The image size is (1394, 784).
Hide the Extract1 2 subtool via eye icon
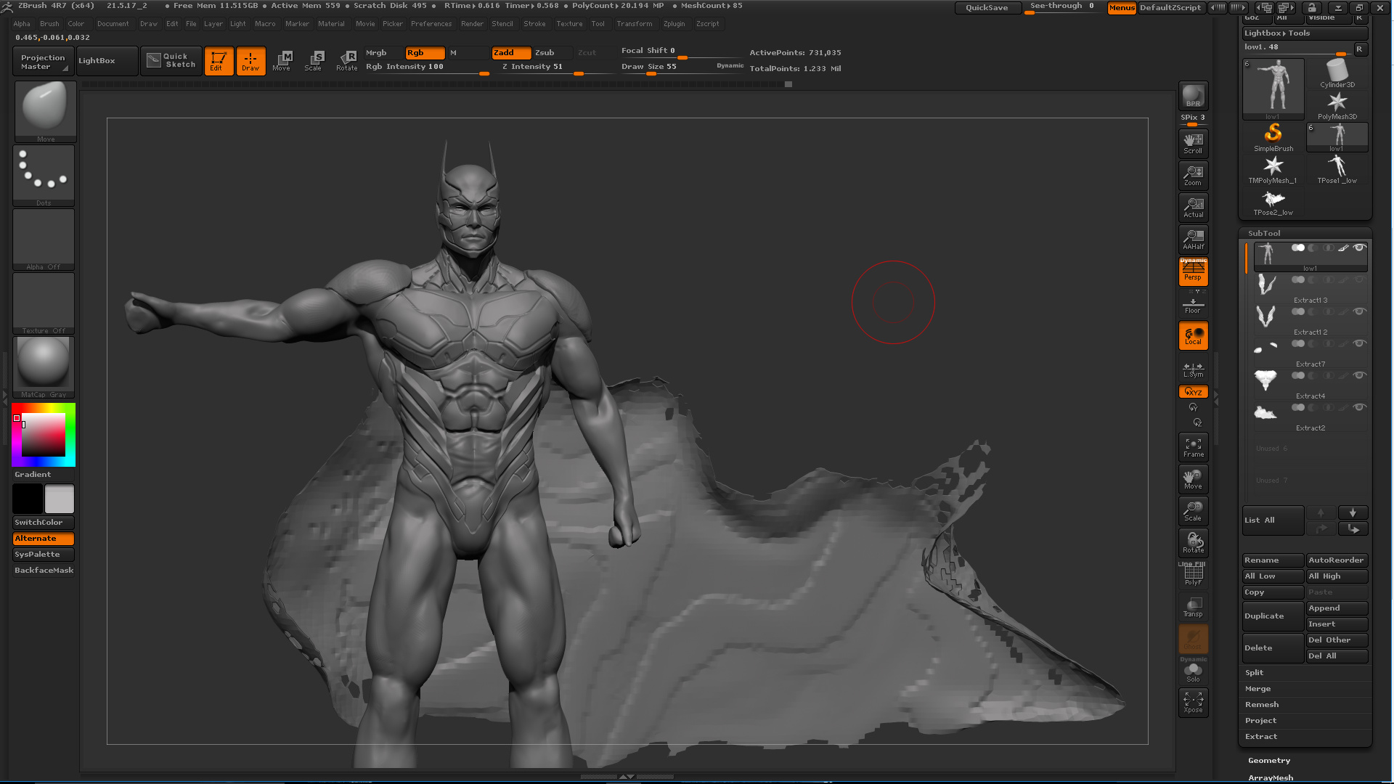tap(1359, 311)
